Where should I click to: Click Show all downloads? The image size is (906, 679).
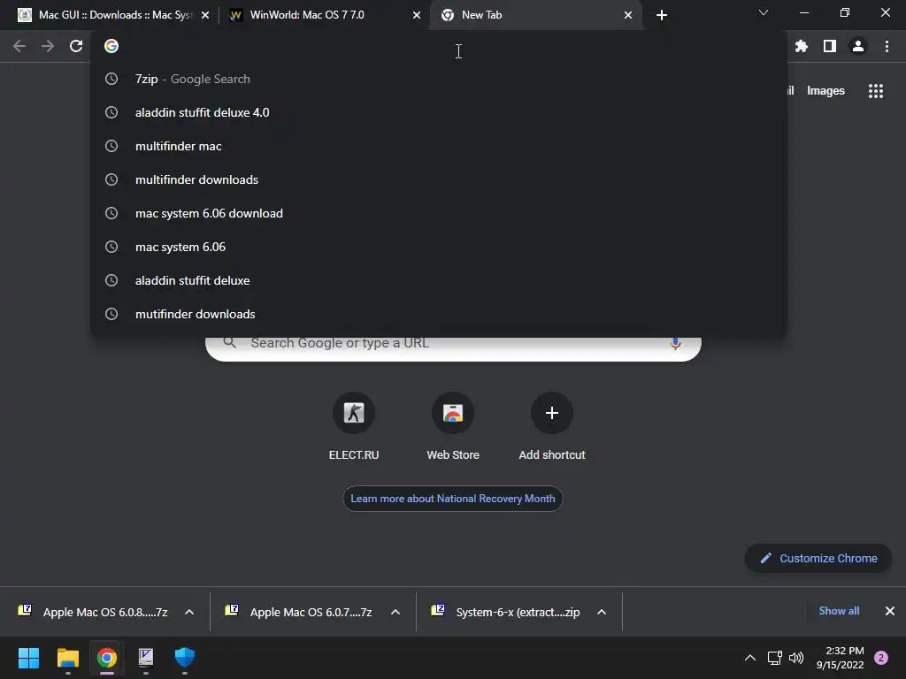tap(839, 611)
